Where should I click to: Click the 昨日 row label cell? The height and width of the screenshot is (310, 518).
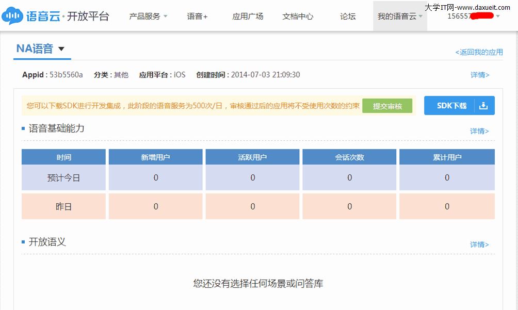pyautogui.click(x=63, y=206)
